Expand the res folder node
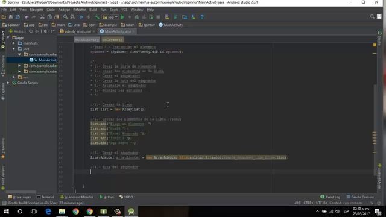386x217 pixels. tap(14, 77)
